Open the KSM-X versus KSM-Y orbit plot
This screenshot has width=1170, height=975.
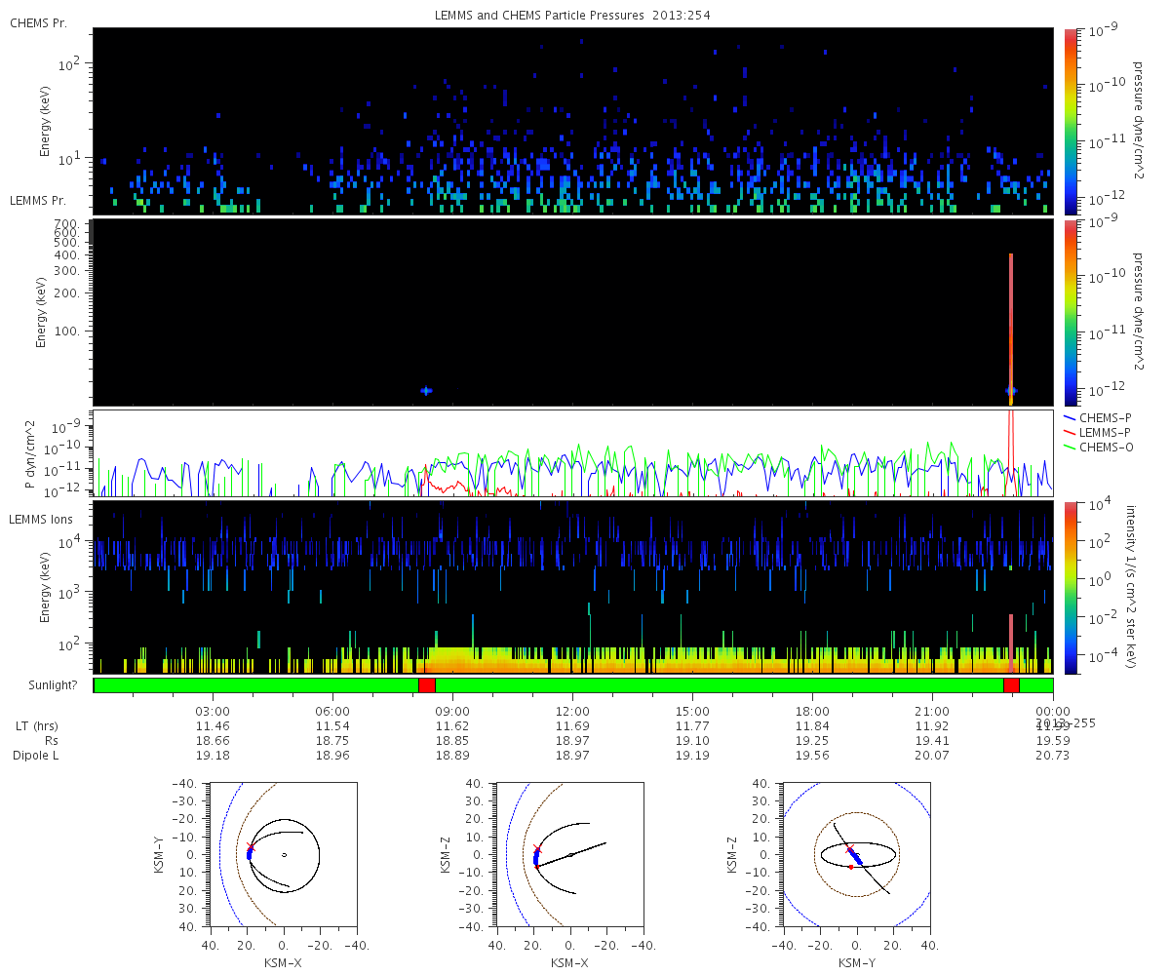(283, 854)
